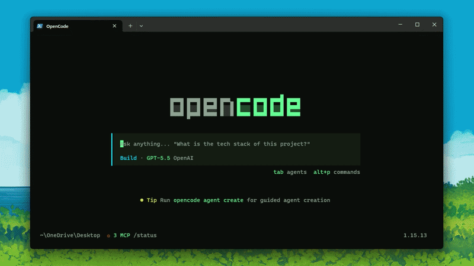Click the PowerShell icon in the tab
This screenshot has width=474, height=266.
tap(40, 26)
